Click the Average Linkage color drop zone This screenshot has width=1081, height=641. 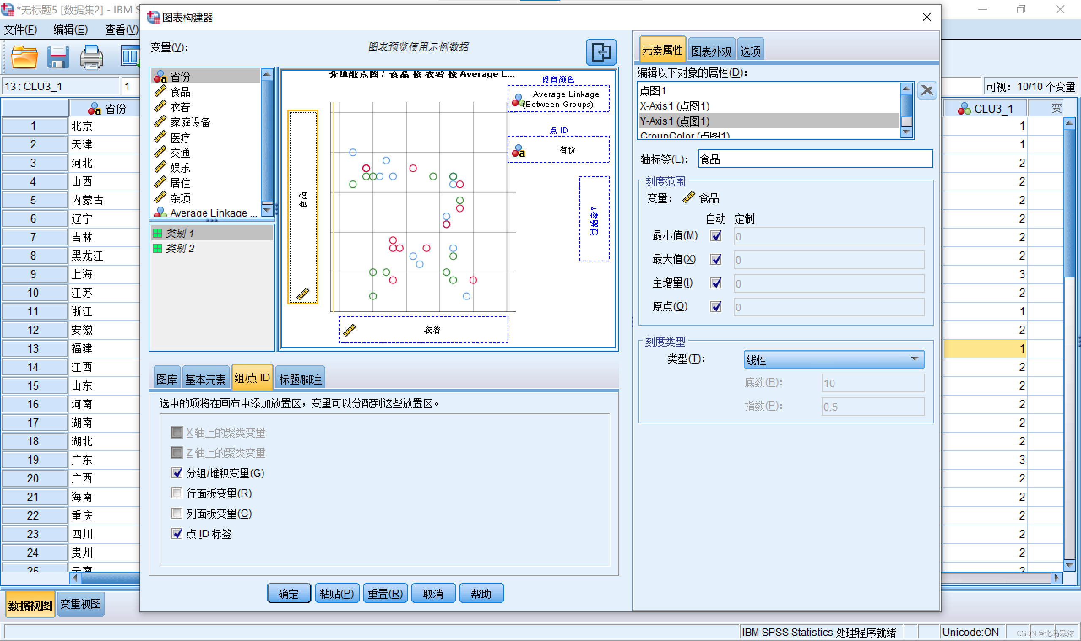click(x=558, y=99)
